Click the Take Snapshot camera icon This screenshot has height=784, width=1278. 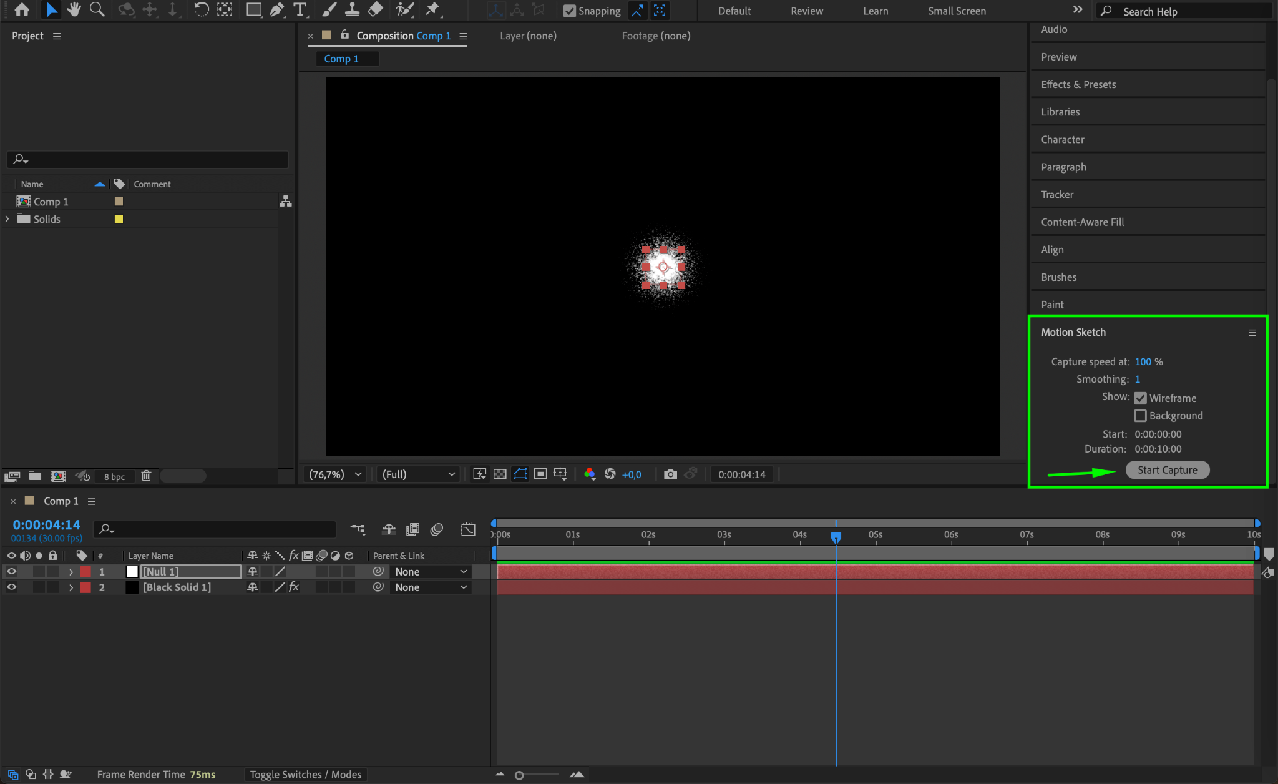[670, 474]
